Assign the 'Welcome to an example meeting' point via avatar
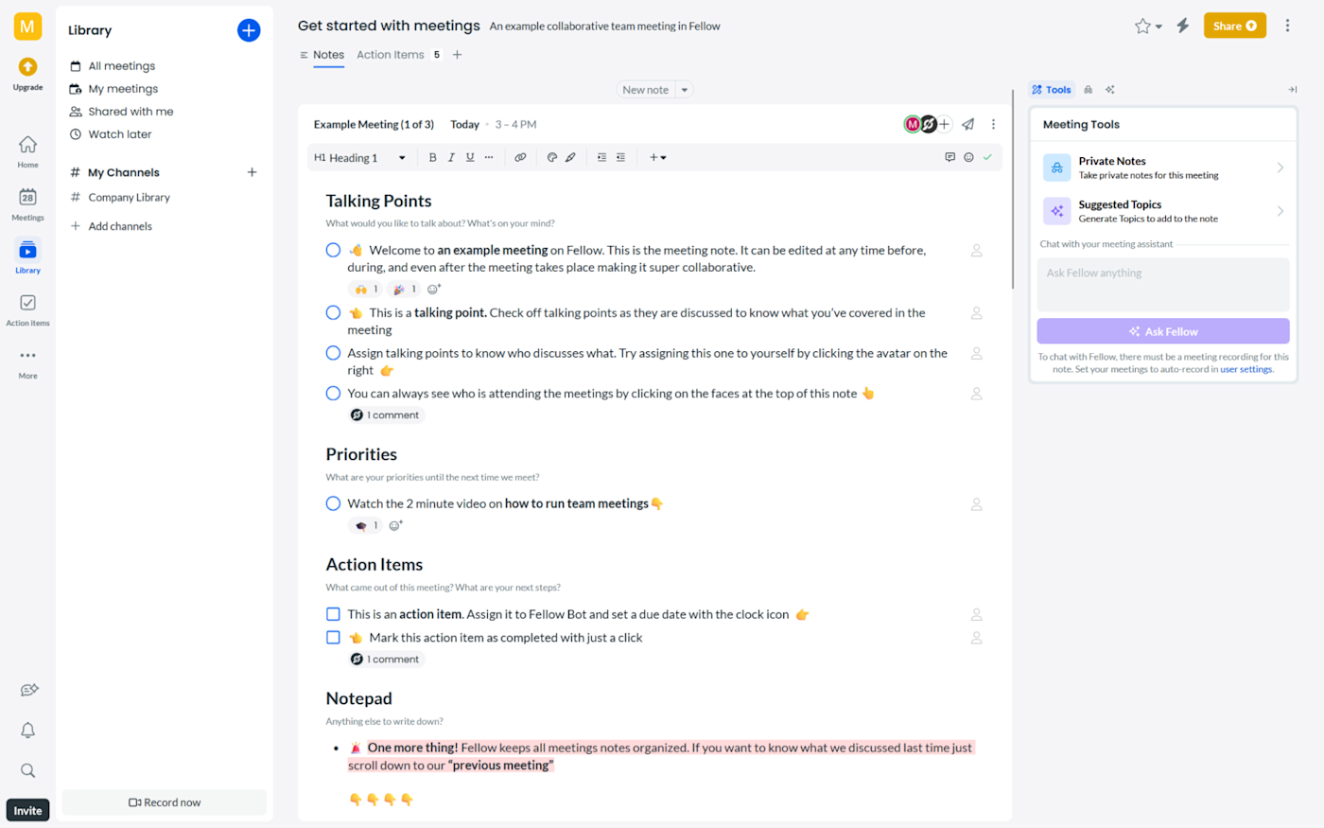The width and height of the screenshot is (1324, 828). point(976,251)
